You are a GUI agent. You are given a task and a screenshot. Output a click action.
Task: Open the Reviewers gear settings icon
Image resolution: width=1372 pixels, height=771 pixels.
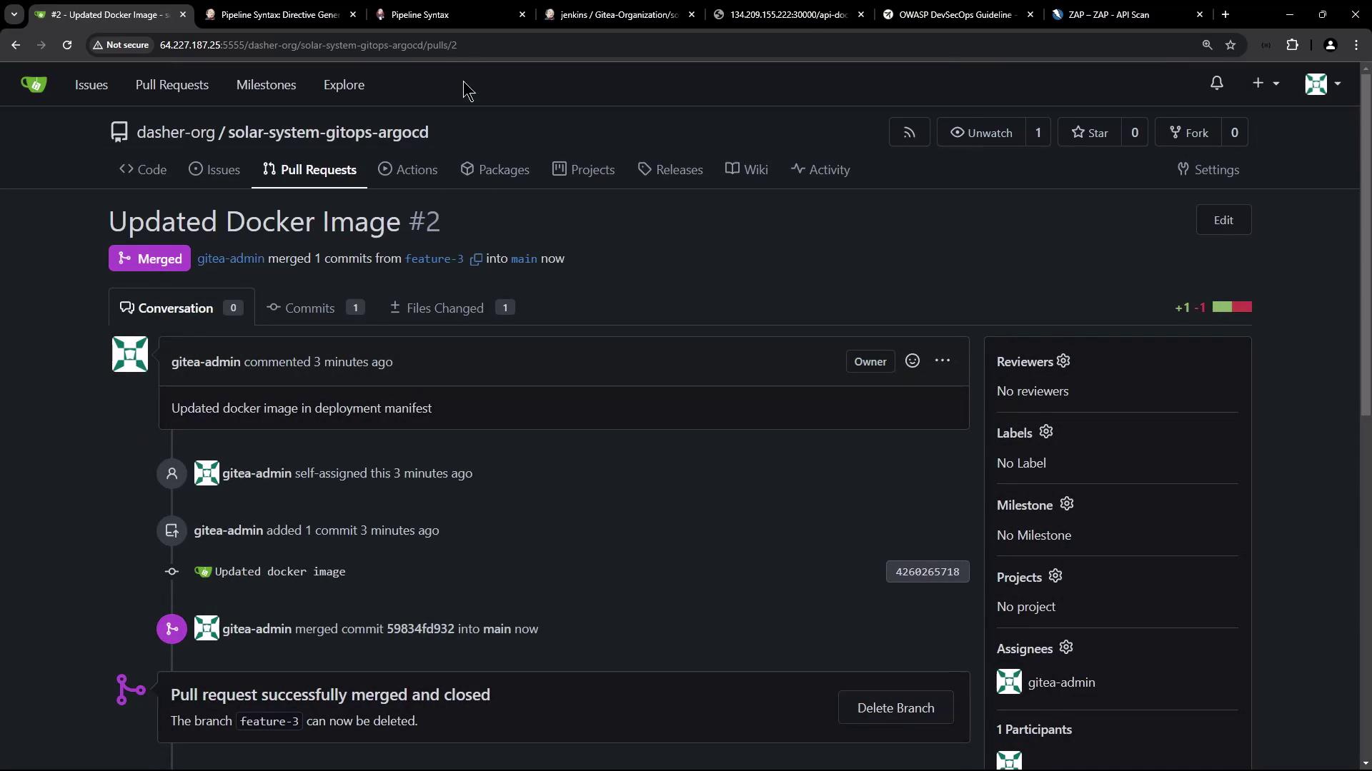1063,361
